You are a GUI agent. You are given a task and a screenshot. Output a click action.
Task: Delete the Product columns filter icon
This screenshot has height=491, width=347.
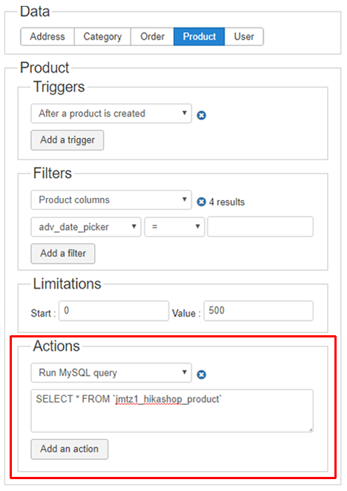point(202,202)
